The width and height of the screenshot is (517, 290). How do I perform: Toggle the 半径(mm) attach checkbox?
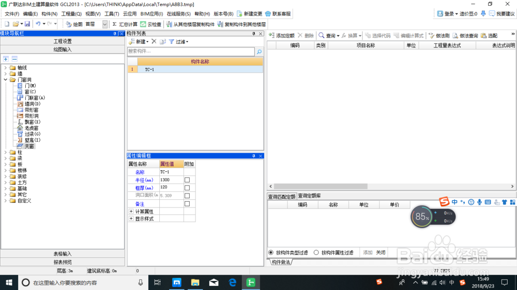click(187, 180)
